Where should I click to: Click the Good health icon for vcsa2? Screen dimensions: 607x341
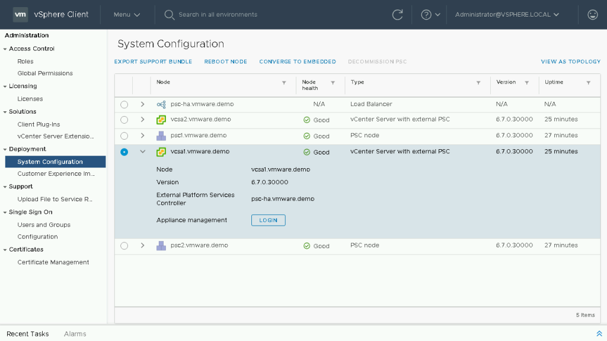pos(306,120)
